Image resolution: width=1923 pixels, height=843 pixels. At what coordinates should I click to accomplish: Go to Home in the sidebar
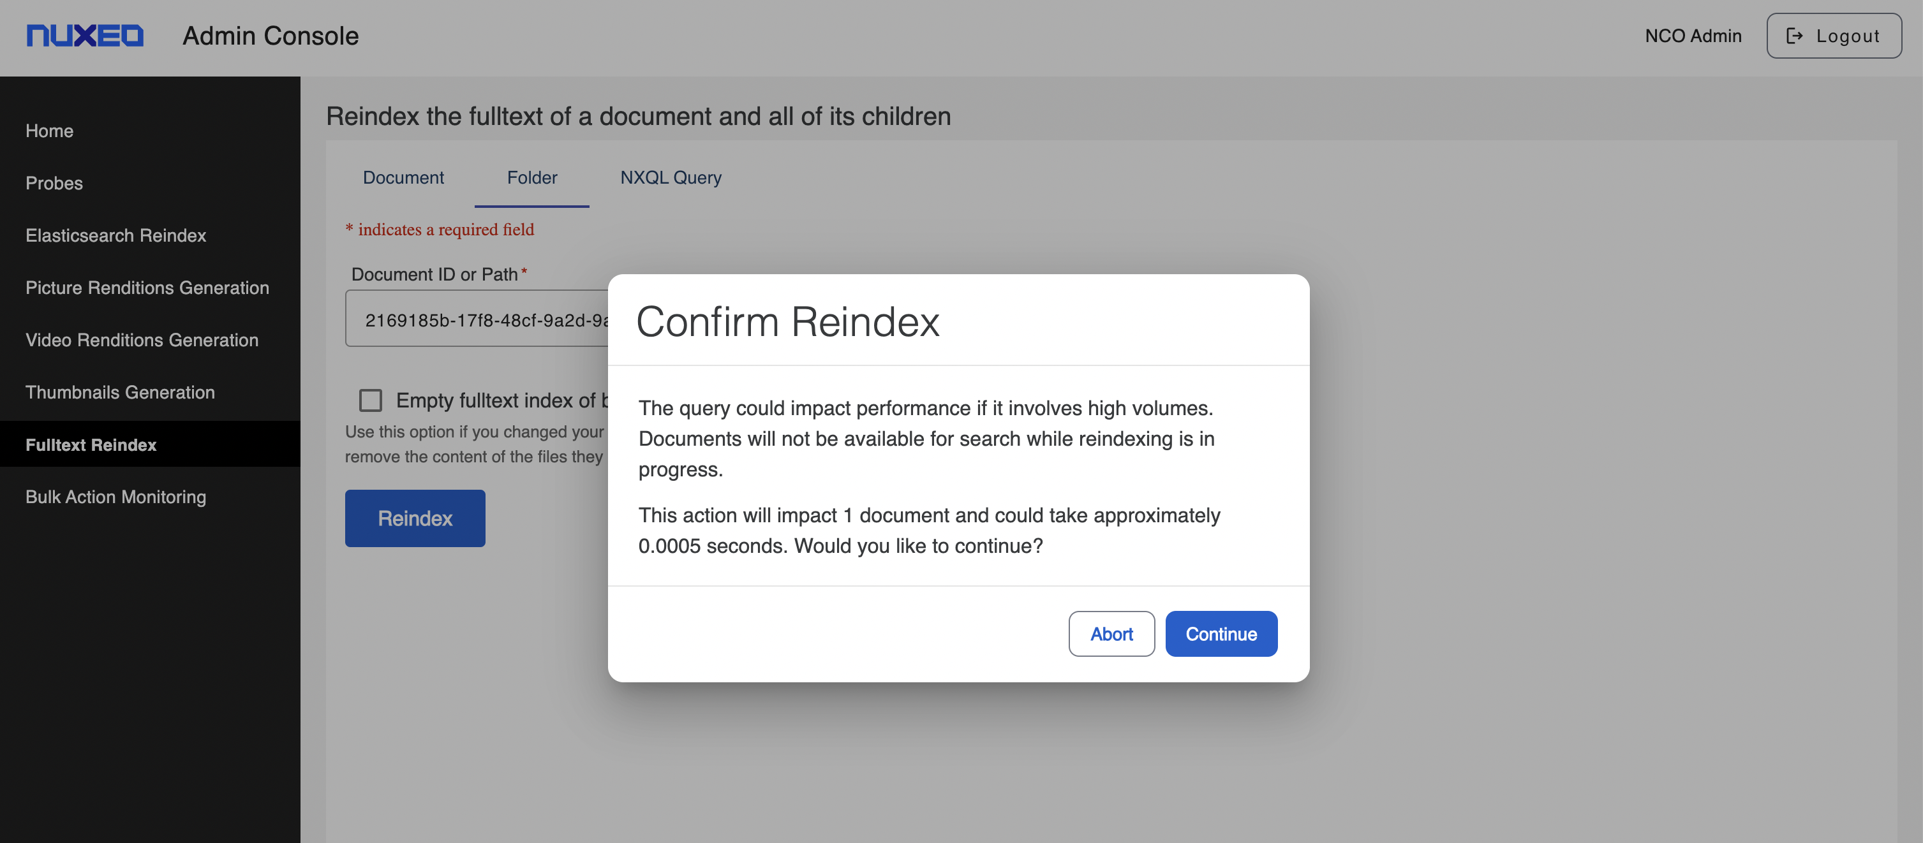[49, 131]
